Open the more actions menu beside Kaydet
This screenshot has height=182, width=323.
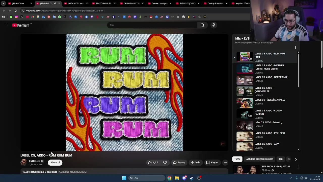click(225, 163)
